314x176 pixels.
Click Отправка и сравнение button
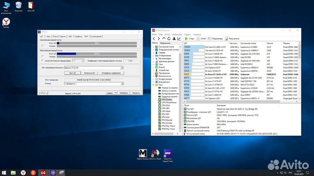[x=111, y=73]
